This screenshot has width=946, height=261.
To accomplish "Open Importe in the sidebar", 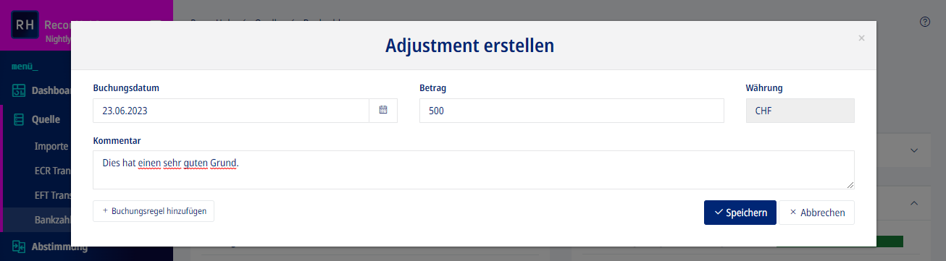I will [51, 146].
